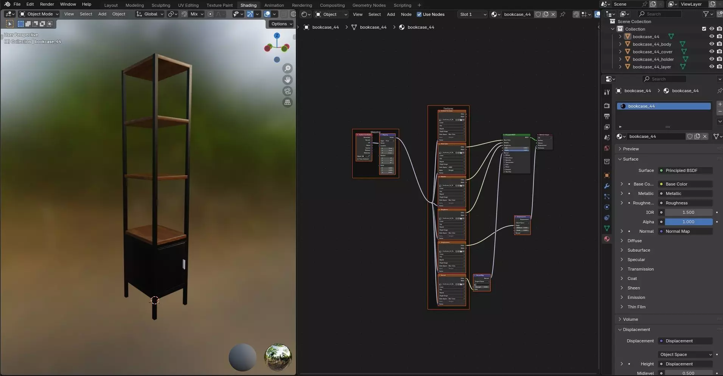This screenshot has width=723, height=376.
Task: Open the World properties tab
Action: click(x=607, y=148)
